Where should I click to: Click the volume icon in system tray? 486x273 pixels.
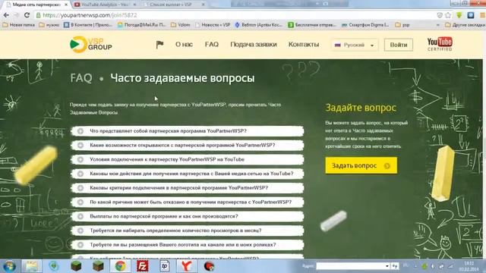432,266
